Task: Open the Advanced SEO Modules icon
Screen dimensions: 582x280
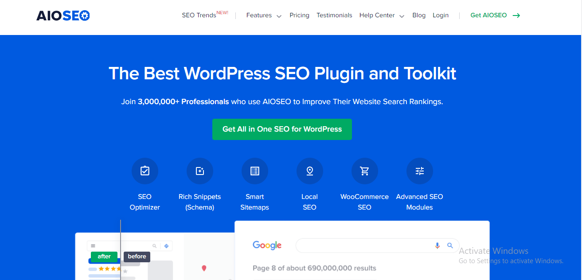Action: [x=419, y=171]
